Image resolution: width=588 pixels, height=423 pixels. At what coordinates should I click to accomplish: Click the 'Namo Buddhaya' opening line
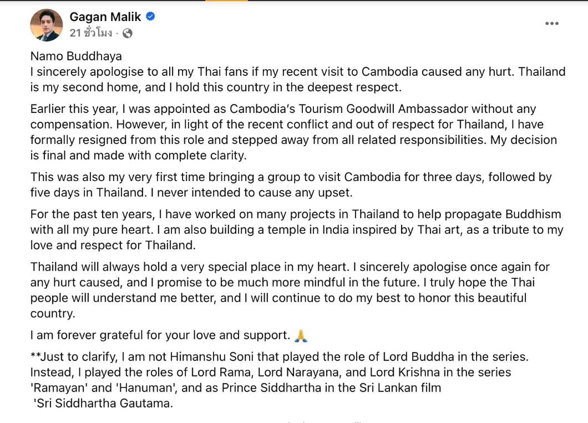tap(76, 56)
